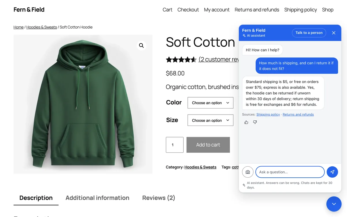Image resolution: width=347 pixels, height=217 pixels.
Task: Switch to the Description tab
Action: click(36, 198)
